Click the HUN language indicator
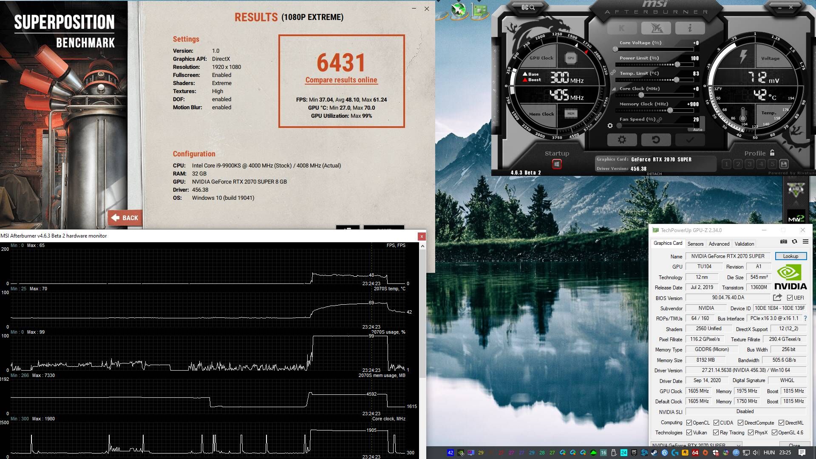Image resolution: width=816 pixels, height=459 pixels. click(769, 453)
